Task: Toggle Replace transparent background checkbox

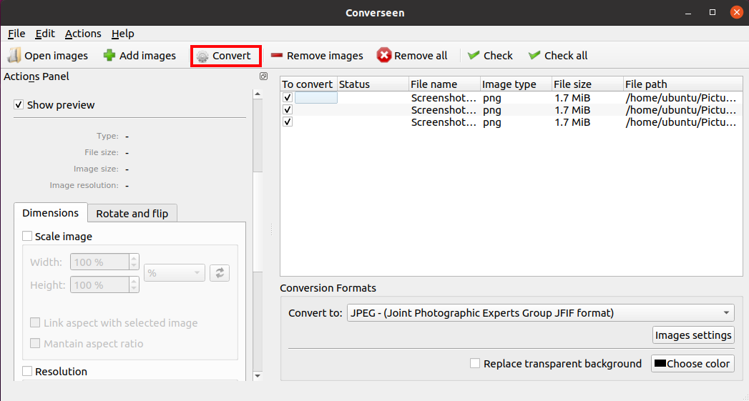Action: click(475, 363)
